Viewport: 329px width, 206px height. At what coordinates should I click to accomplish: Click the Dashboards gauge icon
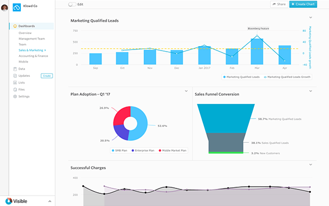pyautogui.click(x=15, y=26)
